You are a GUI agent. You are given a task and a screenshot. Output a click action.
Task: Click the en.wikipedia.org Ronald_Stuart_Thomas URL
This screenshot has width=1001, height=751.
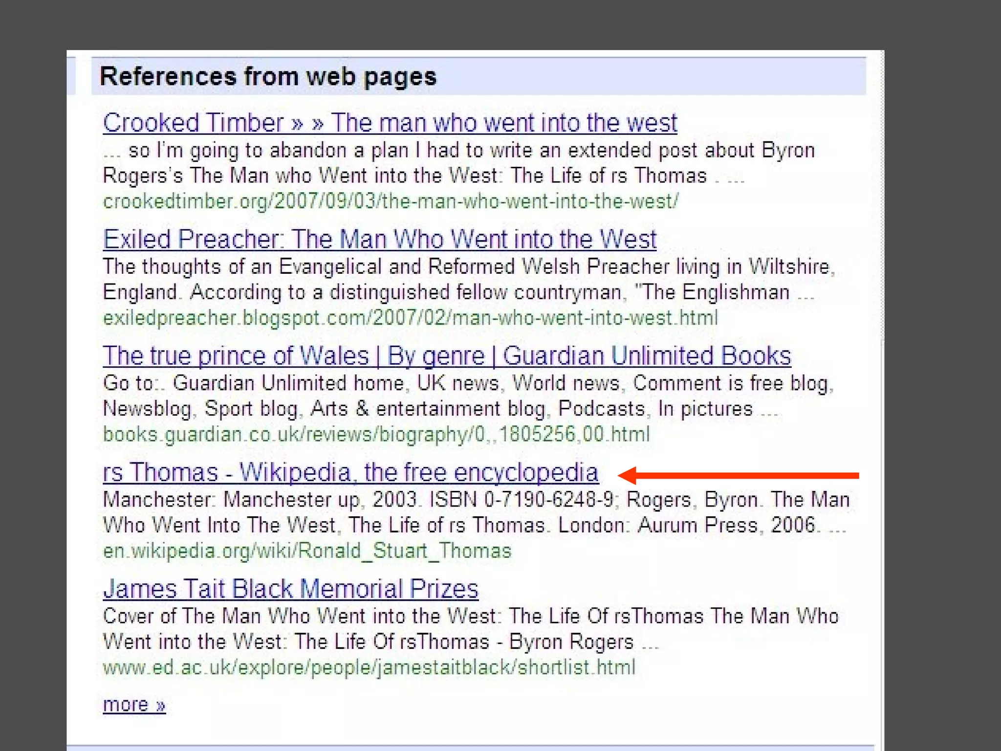(307, 551)
